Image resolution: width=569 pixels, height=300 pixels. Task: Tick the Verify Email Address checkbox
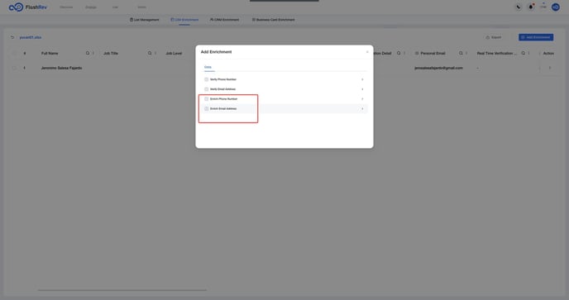click(x=206, y=89)
